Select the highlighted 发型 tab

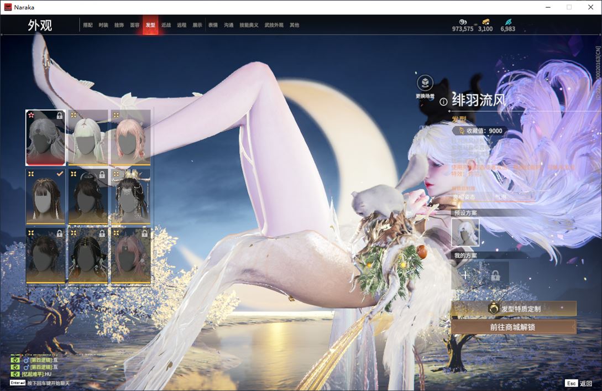[150, 25]
